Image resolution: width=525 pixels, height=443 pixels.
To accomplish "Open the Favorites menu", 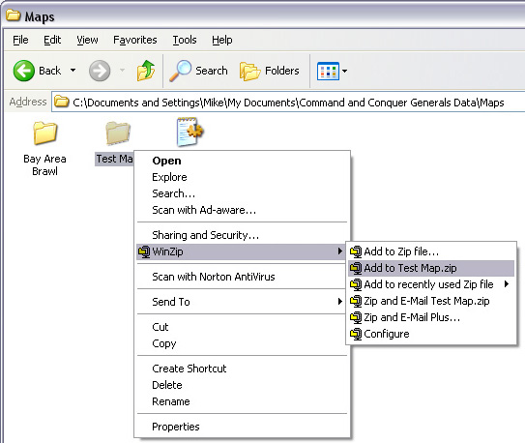I will (x=135, y=40).
